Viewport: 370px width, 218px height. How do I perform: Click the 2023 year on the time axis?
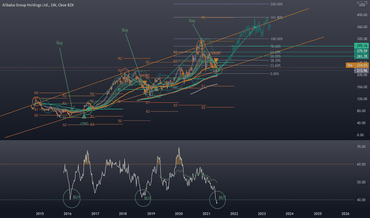(262, 214)
